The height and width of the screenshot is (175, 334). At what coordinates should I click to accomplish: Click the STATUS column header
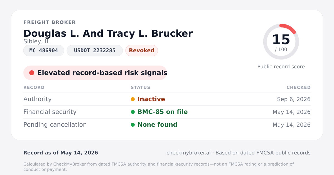[x=141, y=87]
